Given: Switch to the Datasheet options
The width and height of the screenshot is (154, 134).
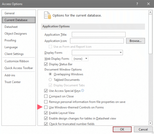Looking at the screenshot, I should [x=19, y=27].
